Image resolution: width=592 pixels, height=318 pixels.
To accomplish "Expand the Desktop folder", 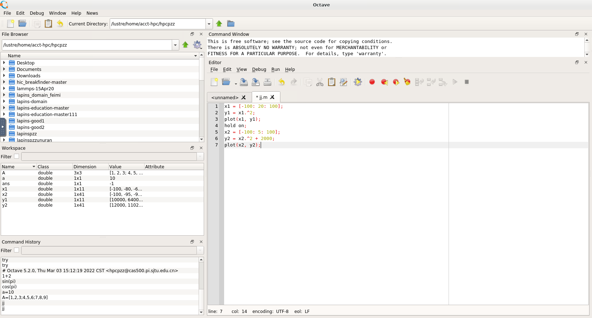I will pos(4,63).
